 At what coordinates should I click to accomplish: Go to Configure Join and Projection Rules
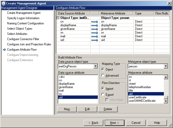29,44
